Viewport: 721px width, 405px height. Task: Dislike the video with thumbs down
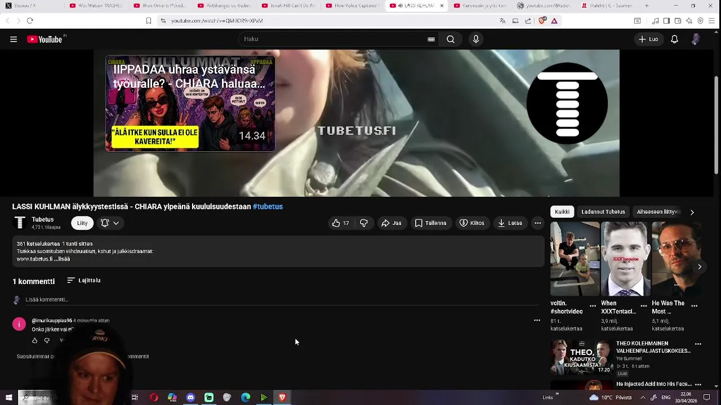click(364, 223)
